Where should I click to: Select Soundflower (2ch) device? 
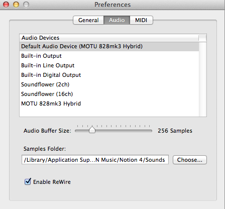[109, 84]
